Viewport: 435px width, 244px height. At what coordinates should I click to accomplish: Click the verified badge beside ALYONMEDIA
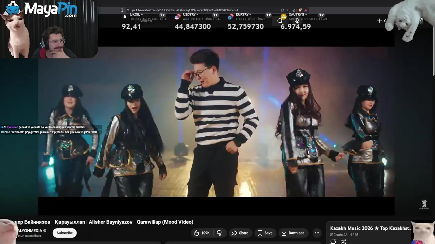click(x=45, y=231)
